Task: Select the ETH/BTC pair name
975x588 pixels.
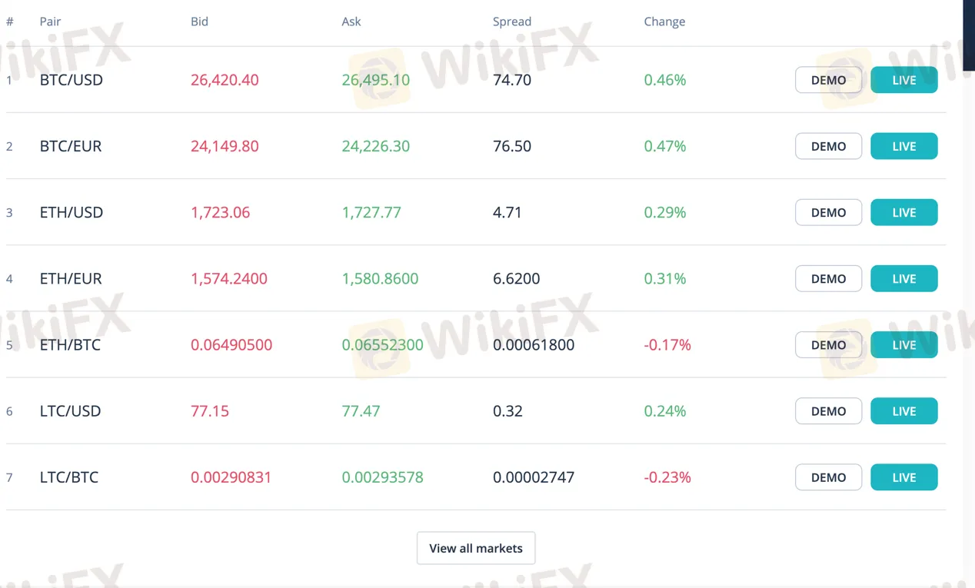Action: 70,344
